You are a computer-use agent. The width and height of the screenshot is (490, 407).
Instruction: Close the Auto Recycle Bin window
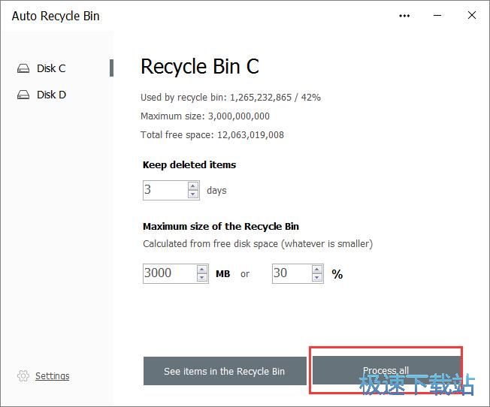[x=472, y=15]
